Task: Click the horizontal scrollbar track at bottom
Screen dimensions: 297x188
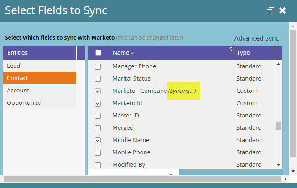Action: tap(142, 179)
